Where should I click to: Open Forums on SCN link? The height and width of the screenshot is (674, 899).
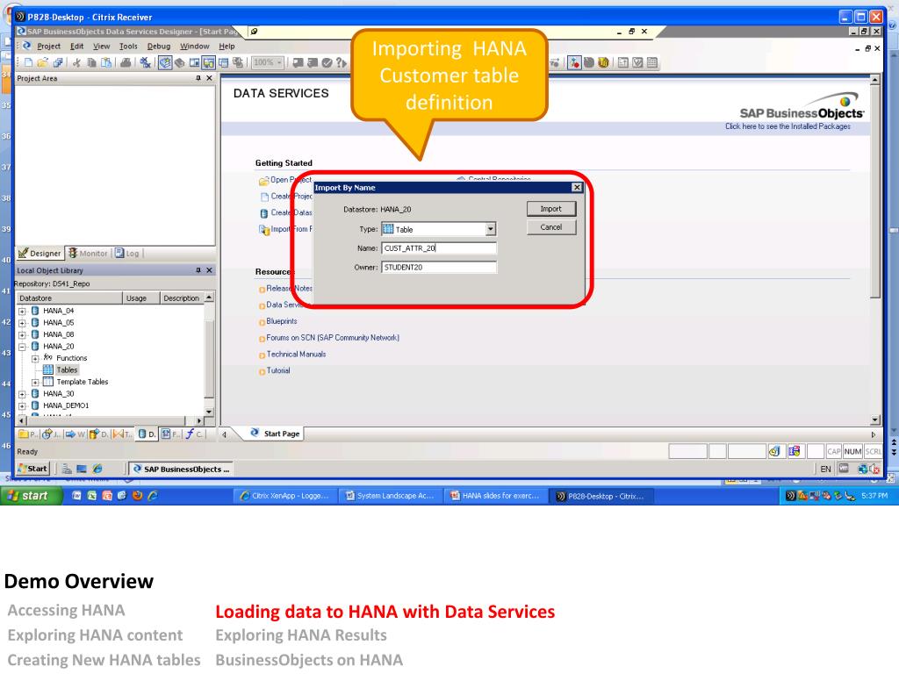(x=333, y=338)
